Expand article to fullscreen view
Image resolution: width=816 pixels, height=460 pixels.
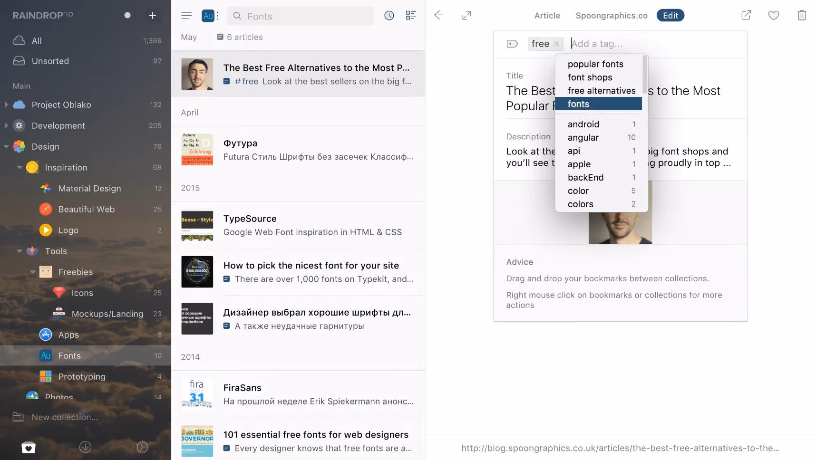point(466,16)
